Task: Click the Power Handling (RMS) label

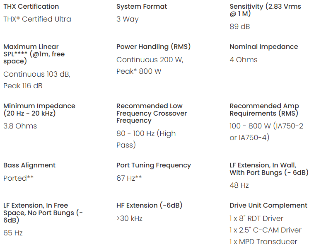Action: (x=153, y=47)
